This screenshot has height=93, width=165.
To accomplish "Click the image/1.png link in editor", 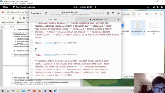I will pyautogui.click(x=49, y=43).
